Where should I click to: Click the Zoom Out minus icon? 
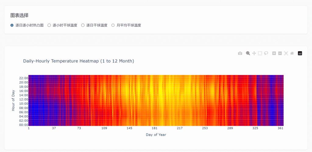click(280, 53)
